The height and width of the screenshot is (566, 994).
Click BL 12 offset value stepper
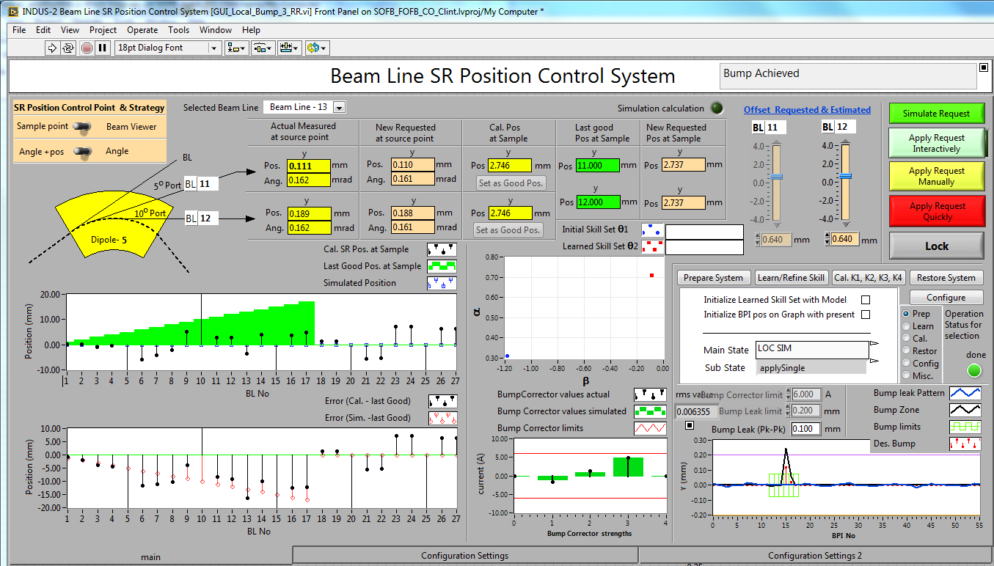tap(828, 239)
